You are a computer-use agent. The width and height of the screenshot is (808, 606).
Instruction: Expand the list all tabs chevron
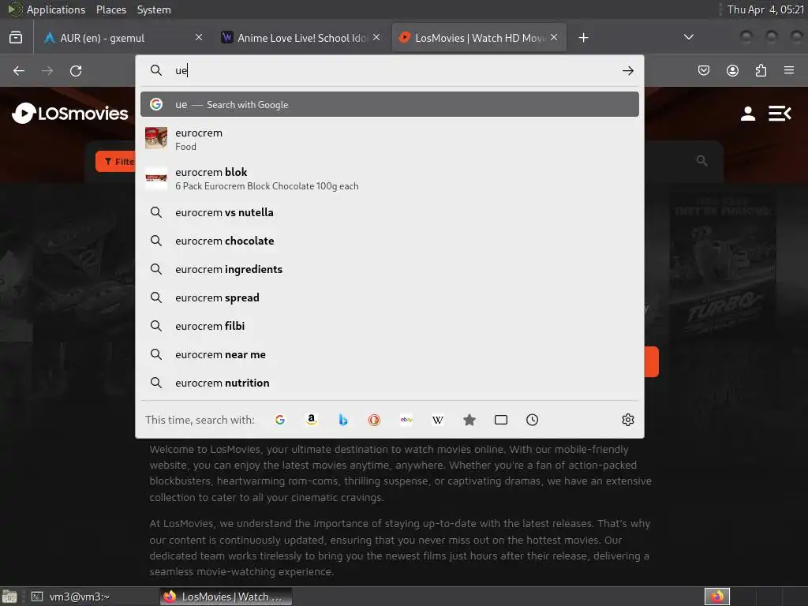click(688, 37)
